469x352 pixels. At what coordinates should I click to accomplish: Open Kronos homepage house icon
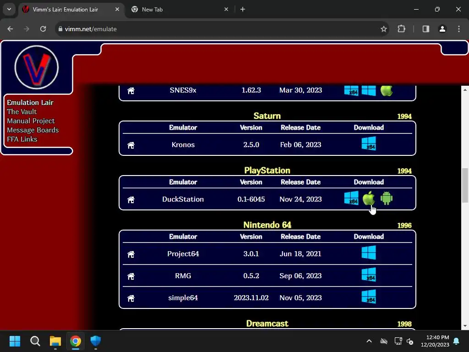131,145
